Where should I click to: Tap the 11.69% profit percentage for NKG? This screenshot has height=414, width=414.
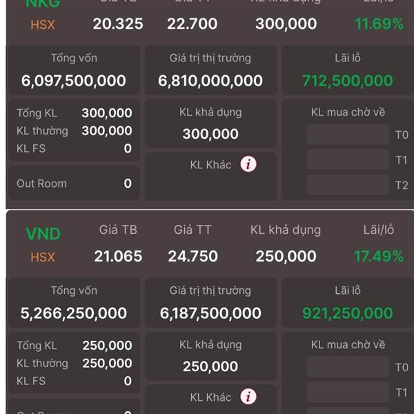point(379,24)
